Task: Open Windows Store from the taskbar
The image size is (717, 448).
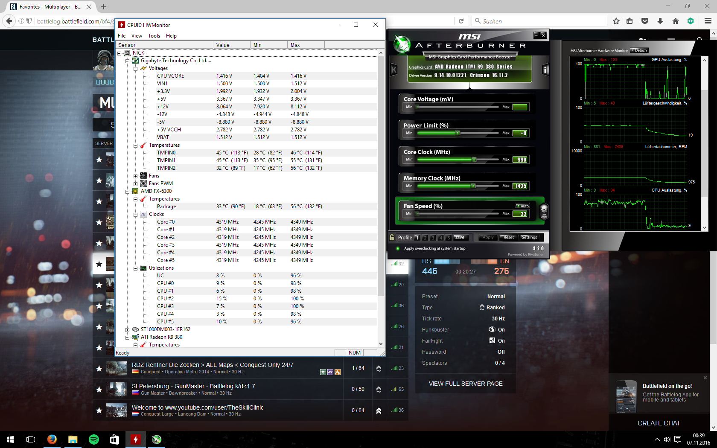Action: [114, 439]
